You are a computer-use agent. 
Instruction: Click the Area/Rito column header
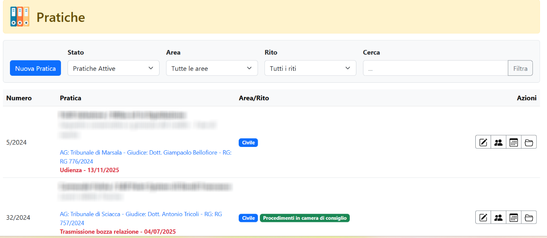pos(254,98)
